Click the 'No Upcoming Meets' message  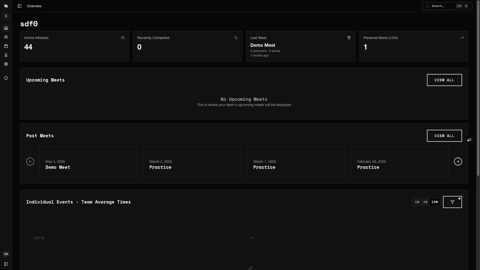click(244, 99)
